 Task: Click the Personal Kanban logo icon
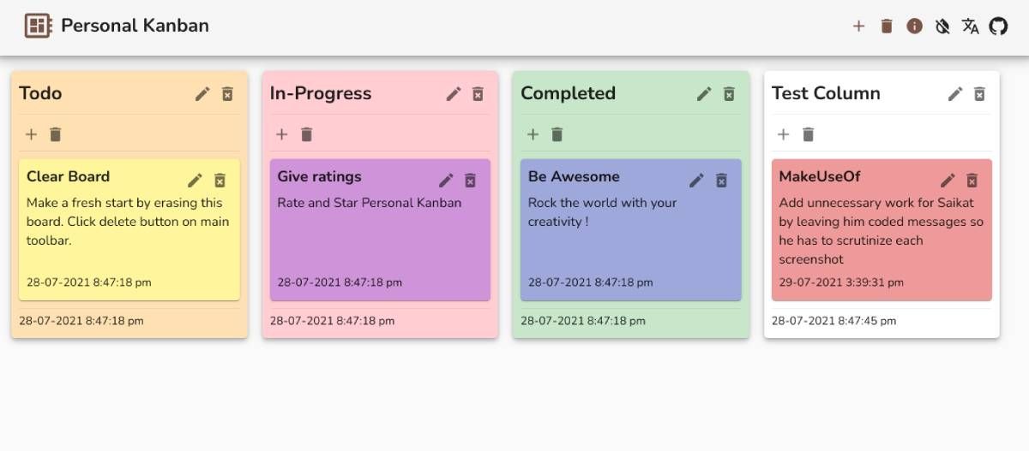[x=38, y=26]
